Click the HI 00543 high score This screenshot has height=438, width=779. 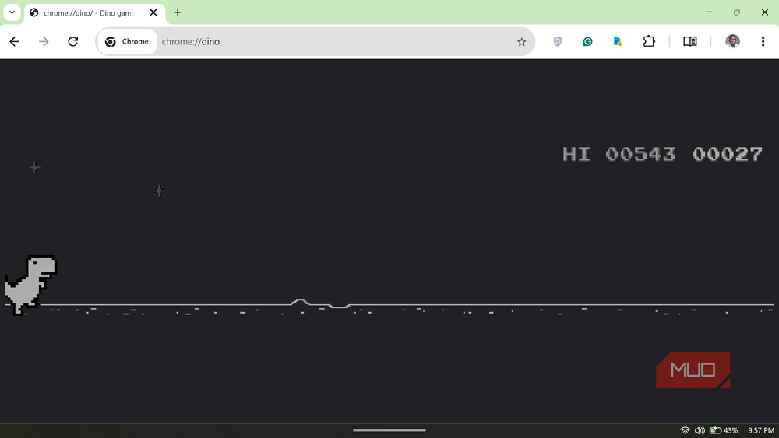[x=619, y=154]
